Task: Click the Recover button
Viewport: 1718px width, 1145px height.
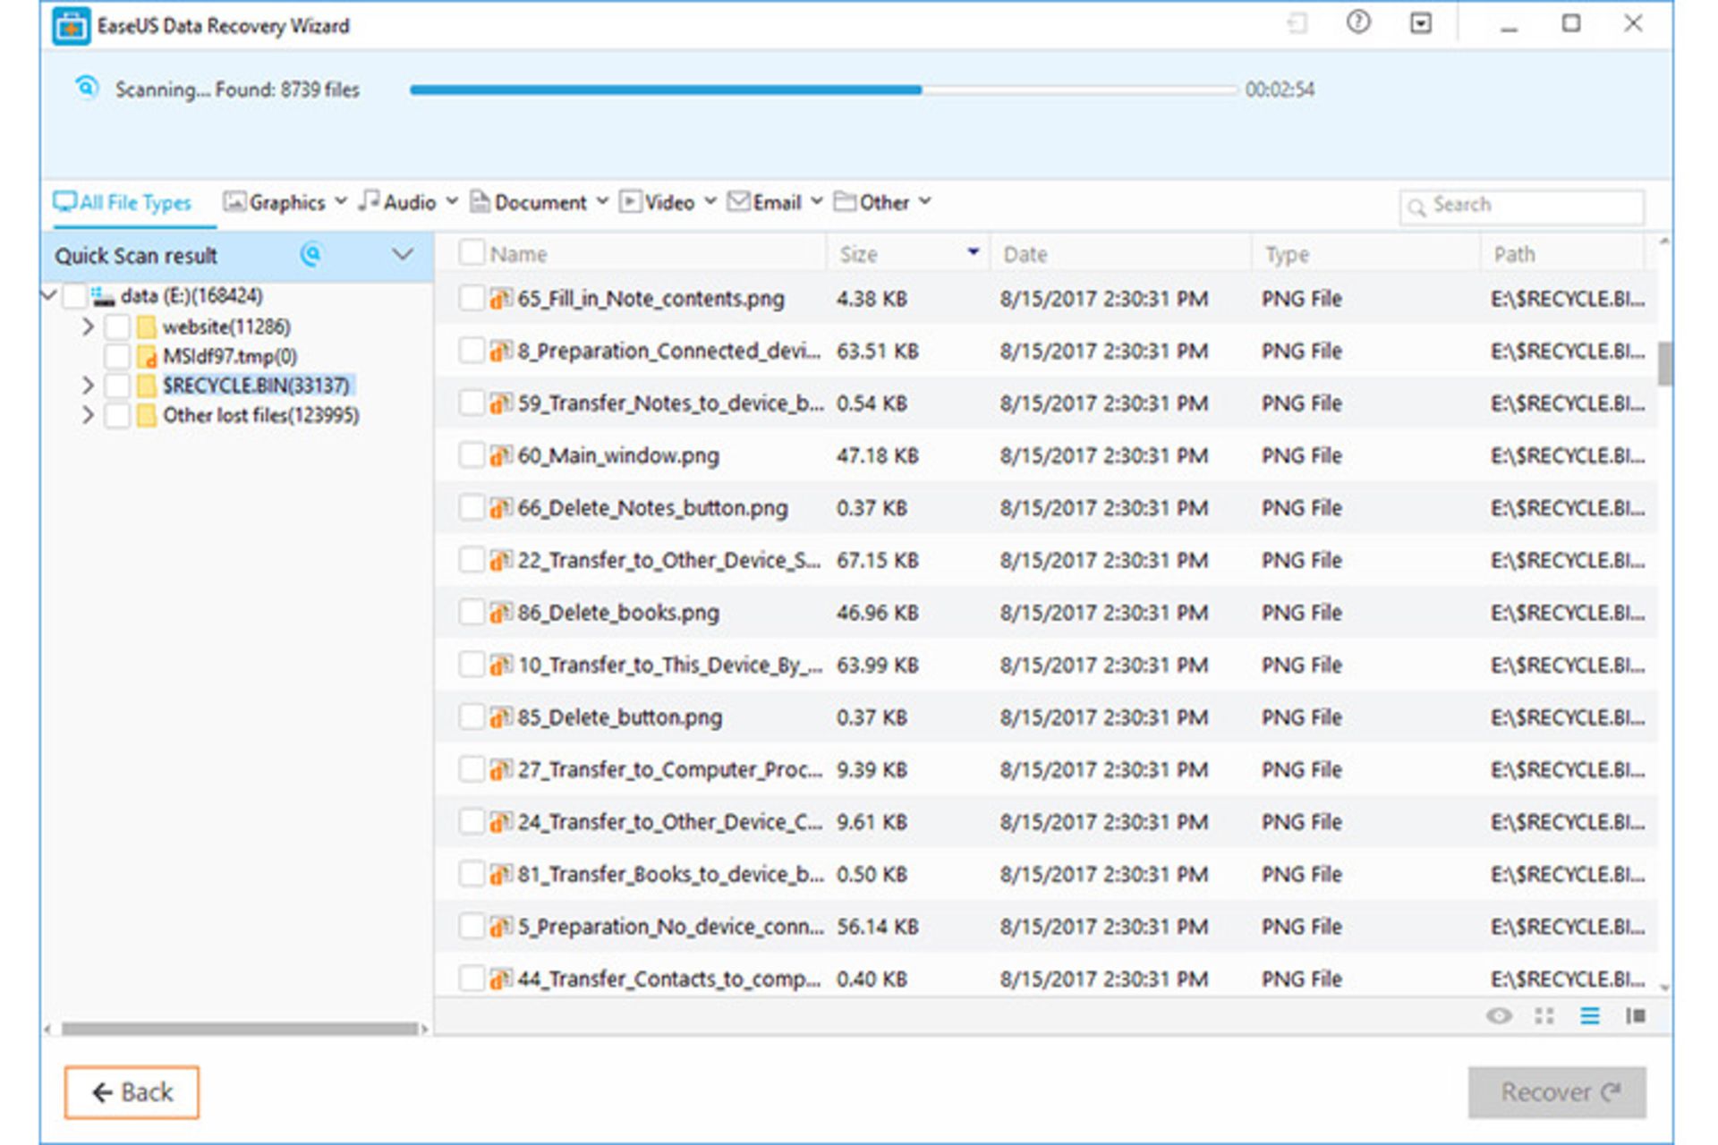Action: [x=1557, y=1092]
